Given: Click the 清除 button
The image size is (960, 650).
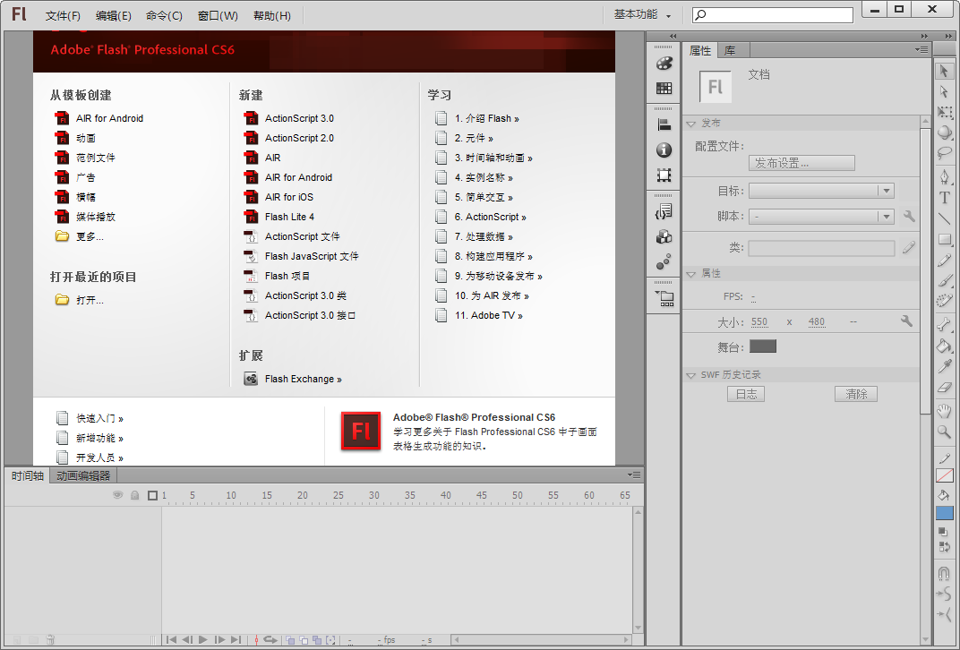Looking at the screenshot, I should (856, 394).
